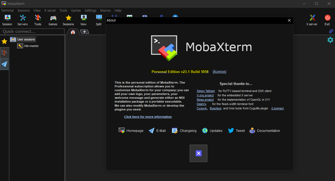
Task: Click the Personal Edition v23.1 Build text
Action: [x=180, y=72]
